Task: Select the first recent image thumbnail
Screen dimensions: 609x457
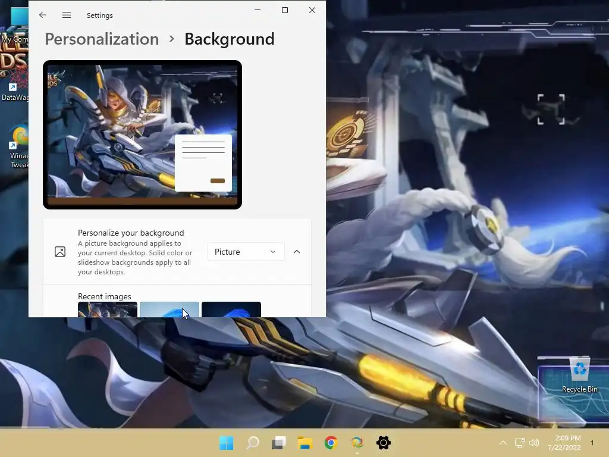Action: click(x=108, y=309)
